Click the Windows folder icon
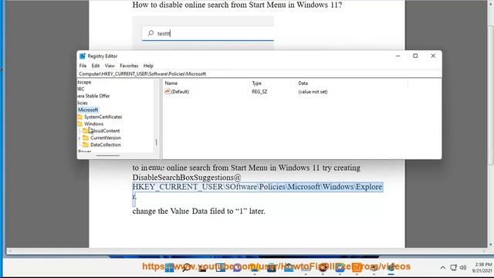 point(80,124)
